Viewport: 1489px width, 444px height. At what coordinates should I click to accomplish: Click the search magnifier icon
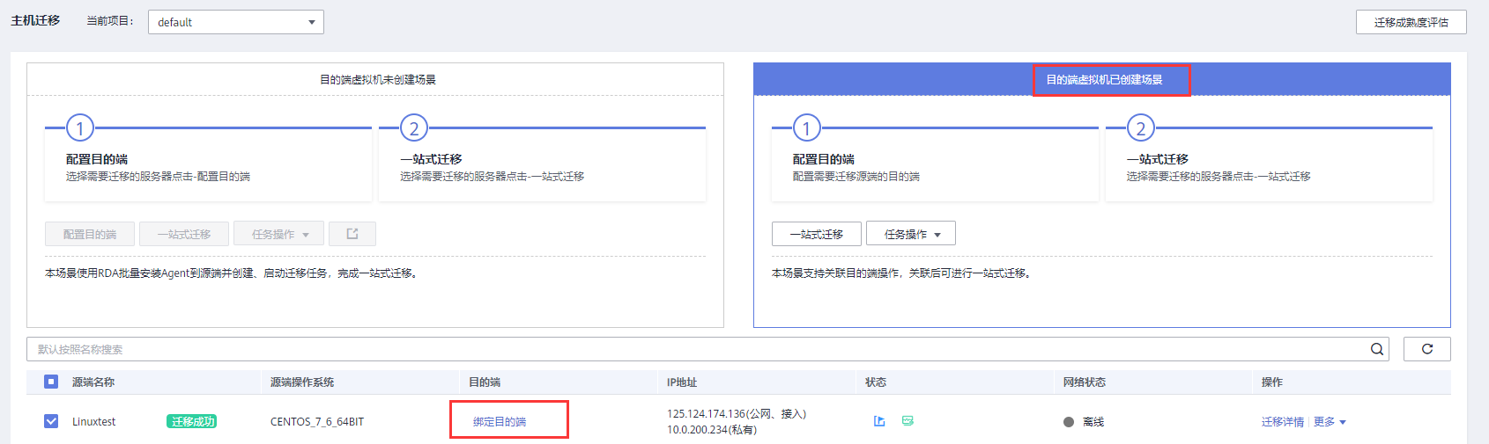(1376, 349)
